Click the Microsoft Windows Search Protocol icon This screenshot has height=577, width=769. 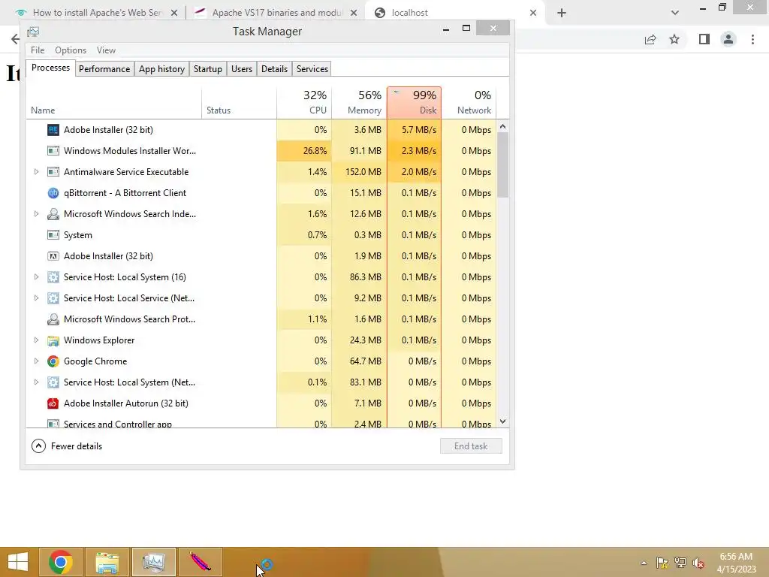click(x=53, y=319)
